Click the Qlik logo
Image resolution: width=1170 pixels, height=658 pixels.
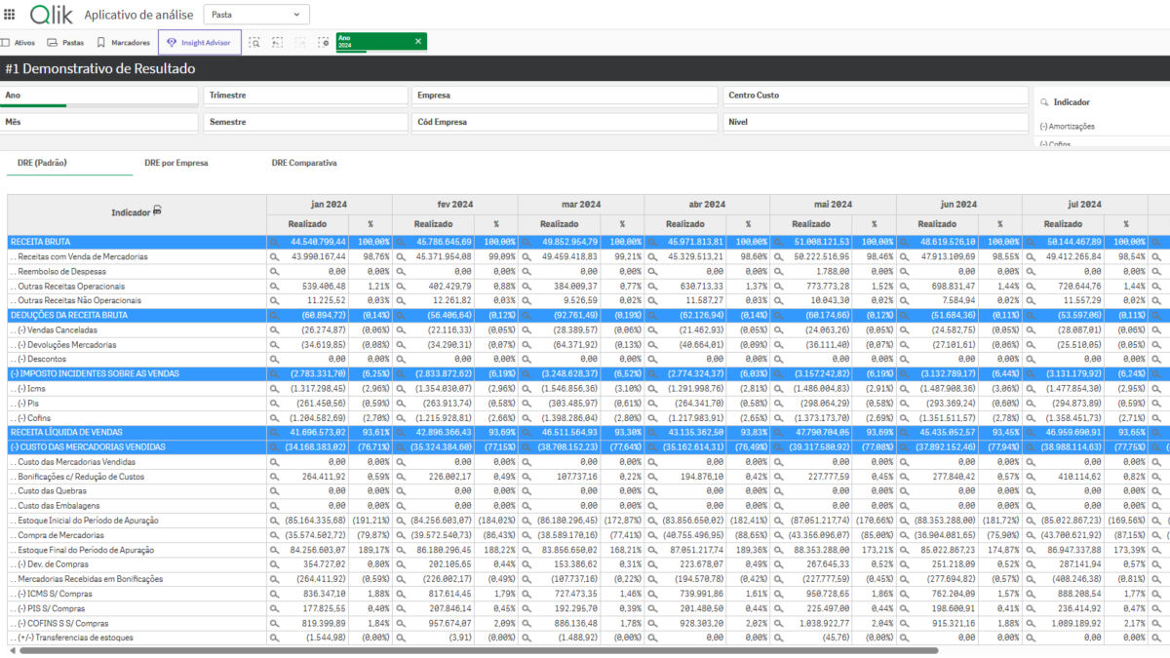coord(52,15)
